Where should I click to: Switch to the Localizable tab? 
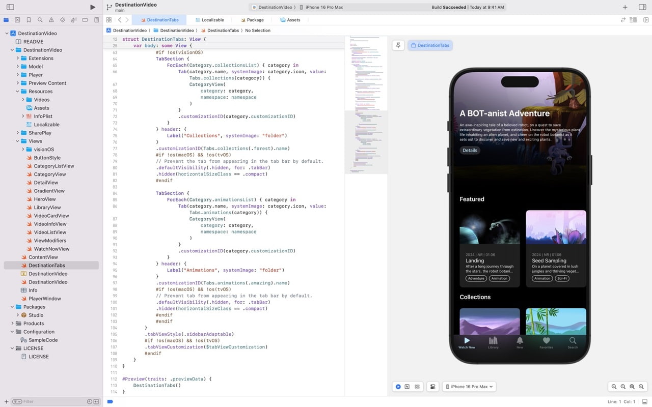(x=210, y=20)
